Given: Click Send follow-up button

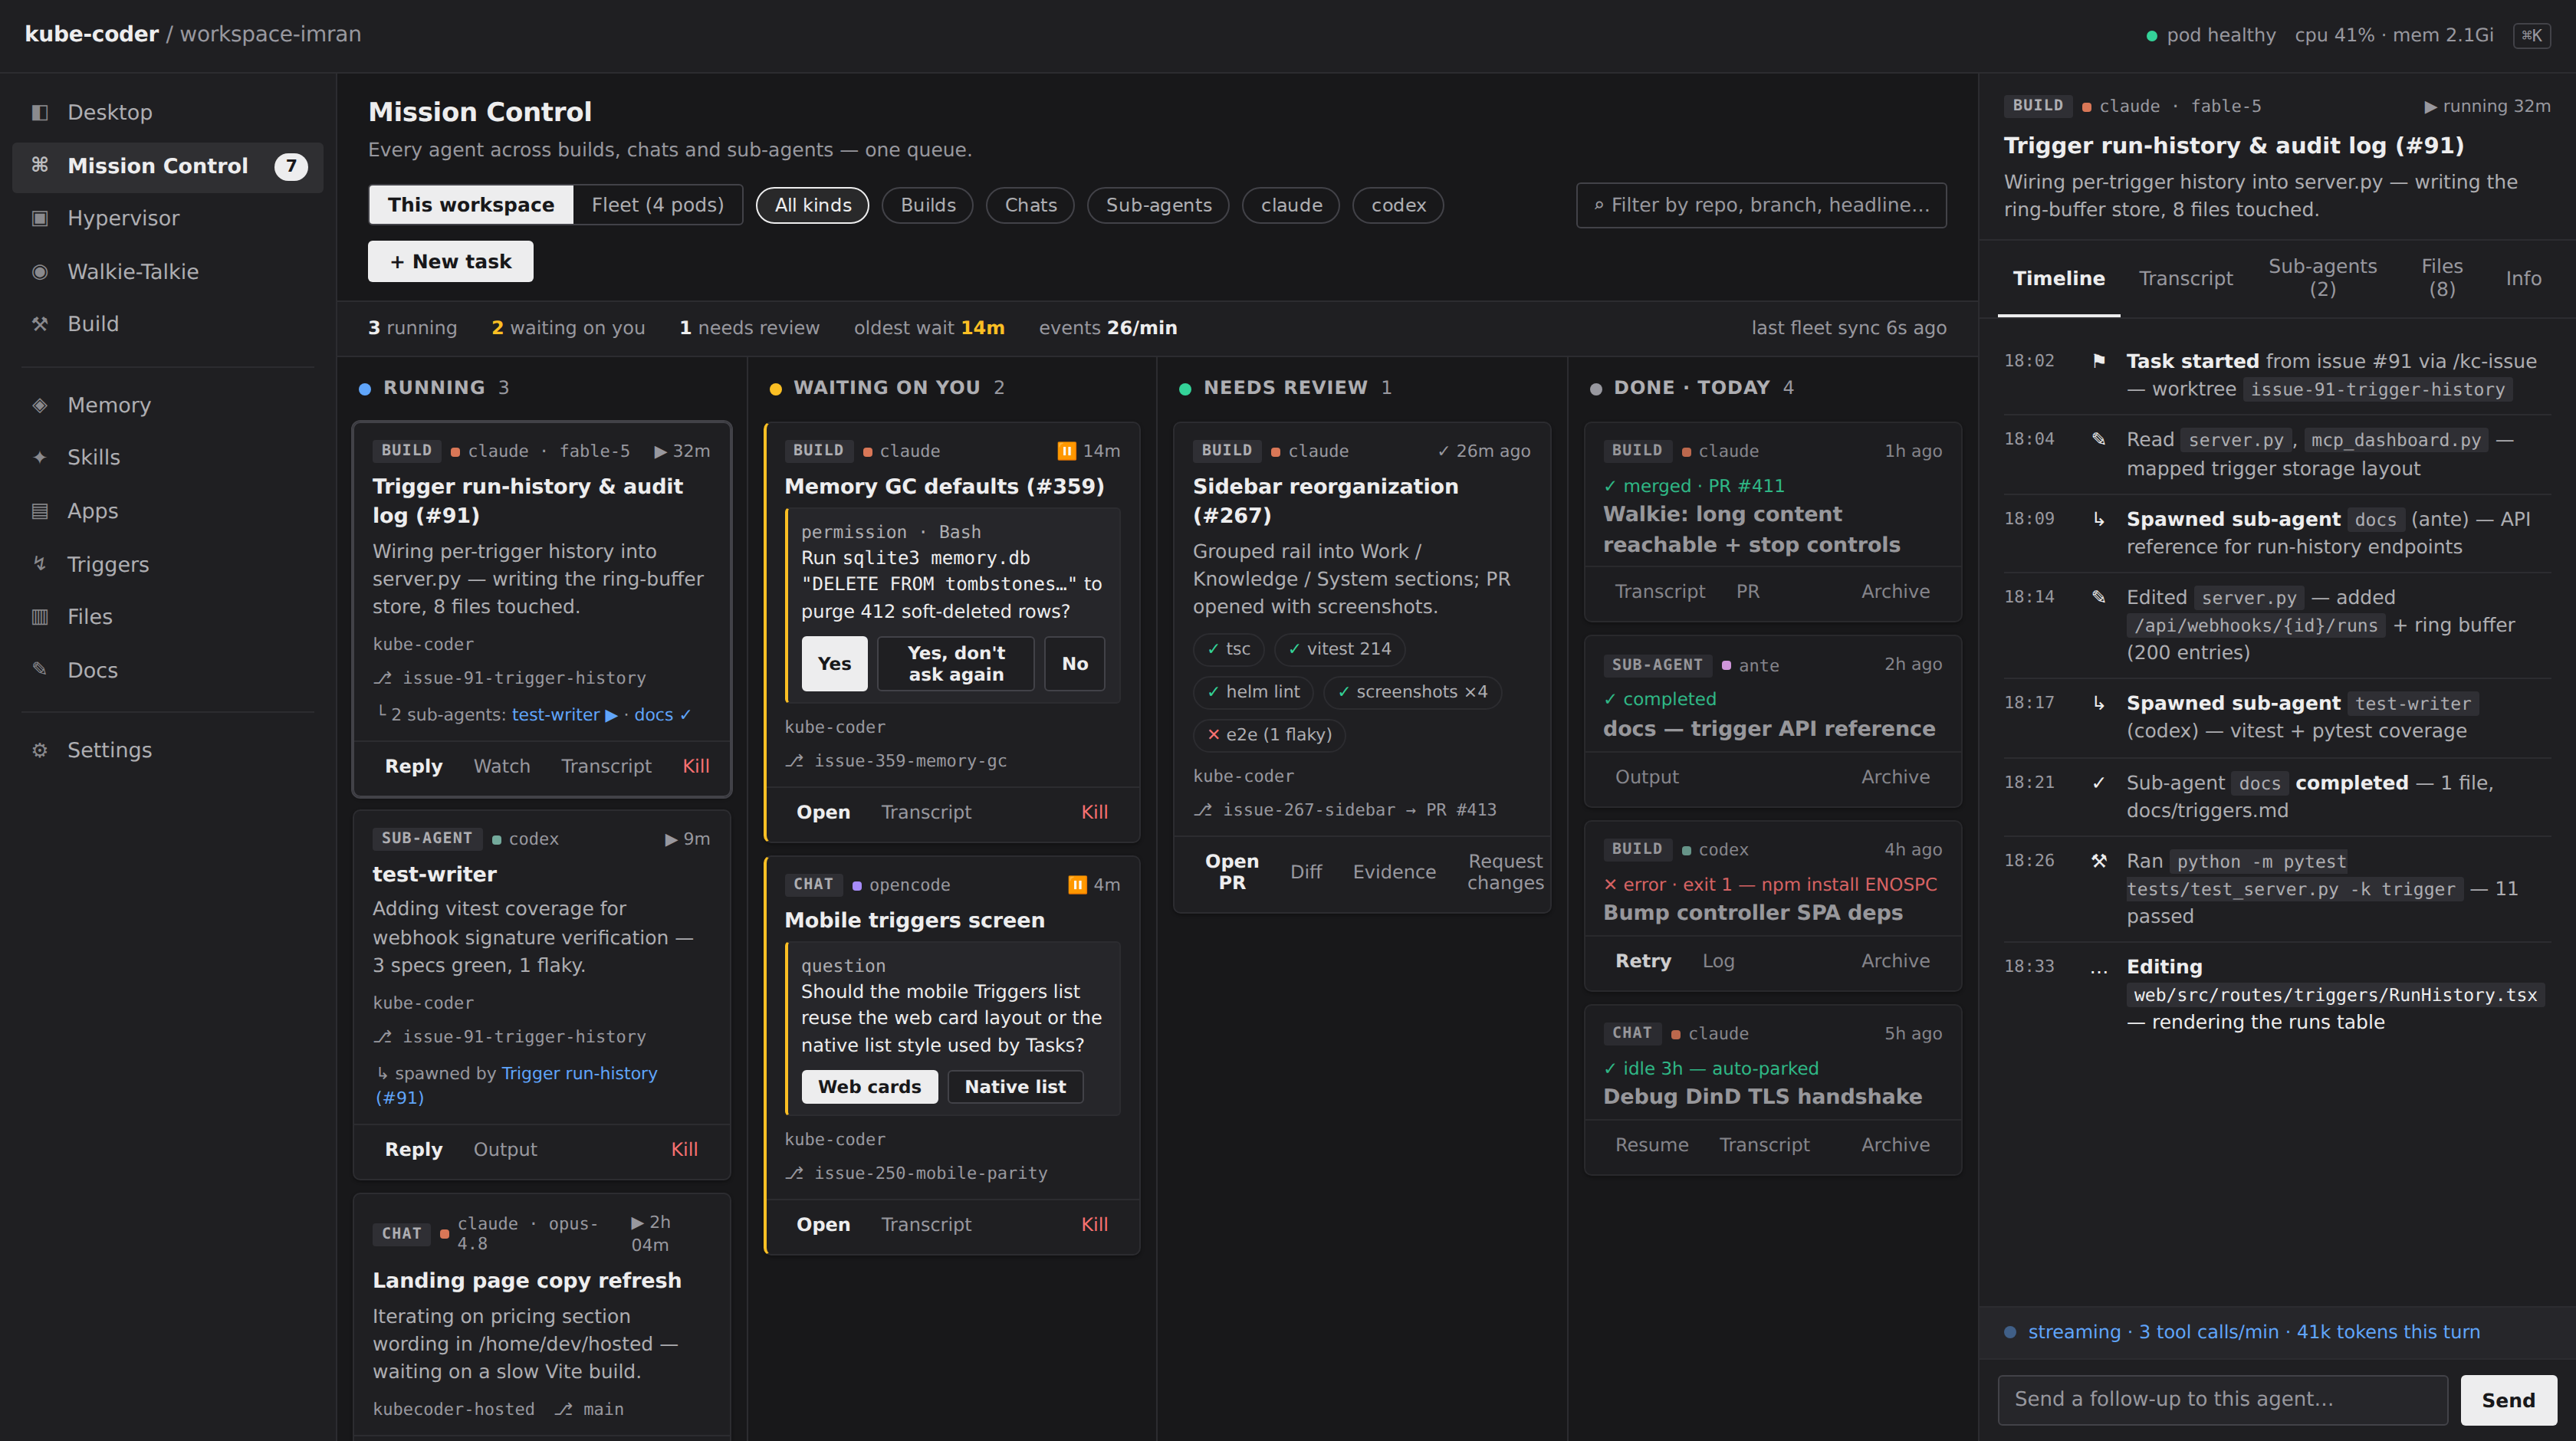Looking at the screenshot, I should [2508, 1400].
